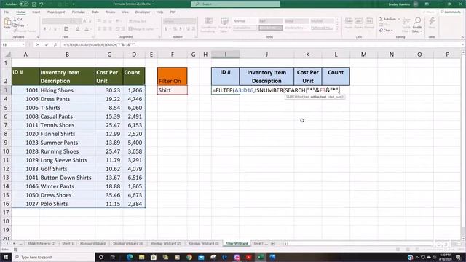
Task: Click the Undo arrow in title bar
Action: pyautogui.click(x=42, y=4)
